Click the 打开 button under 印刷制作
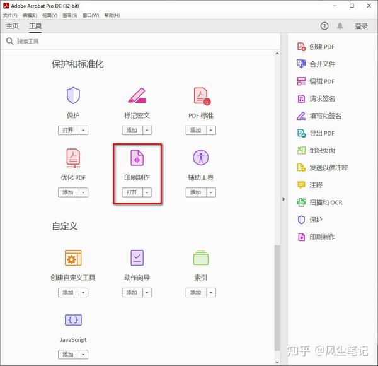This screenshot has height=366, width=378. pos(132,192)
